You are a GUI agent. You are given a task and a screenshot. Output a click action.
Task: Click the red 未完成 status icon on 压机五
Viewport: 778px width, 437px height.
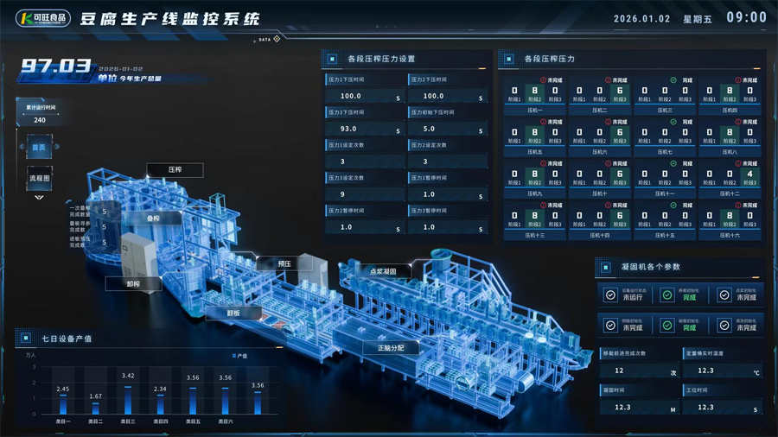pos(543,122)
